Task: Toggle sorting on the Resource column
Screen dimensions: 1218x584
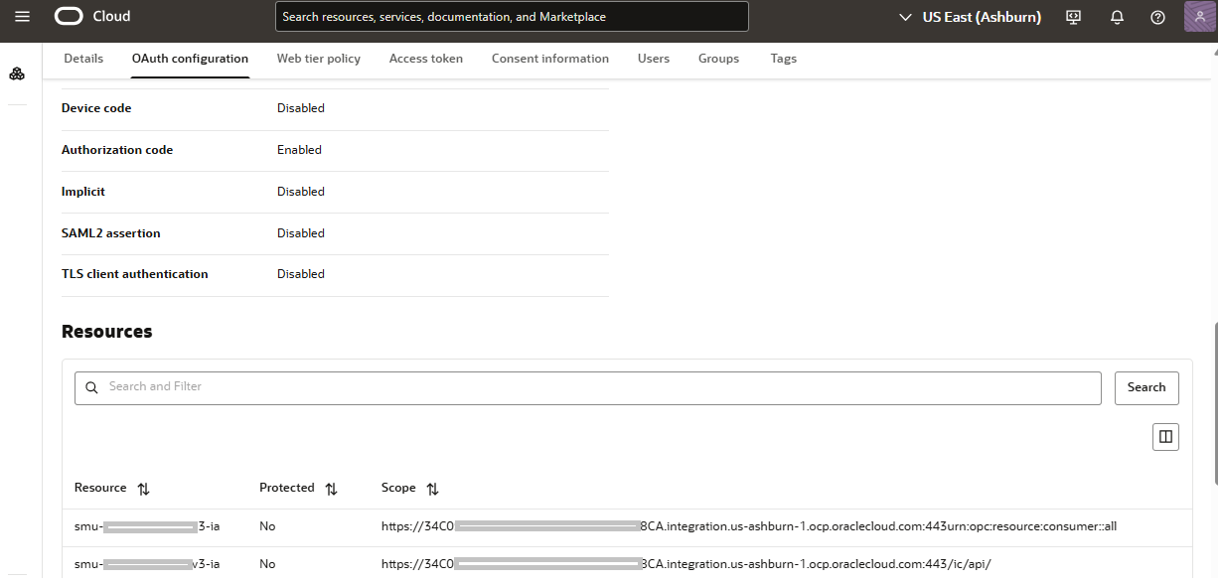Action: pos(142,489)
